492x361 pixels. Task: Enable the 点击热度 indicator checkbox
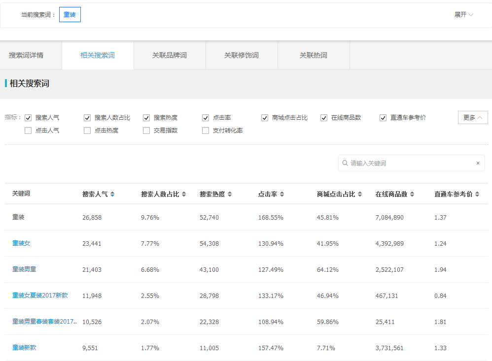87,131
